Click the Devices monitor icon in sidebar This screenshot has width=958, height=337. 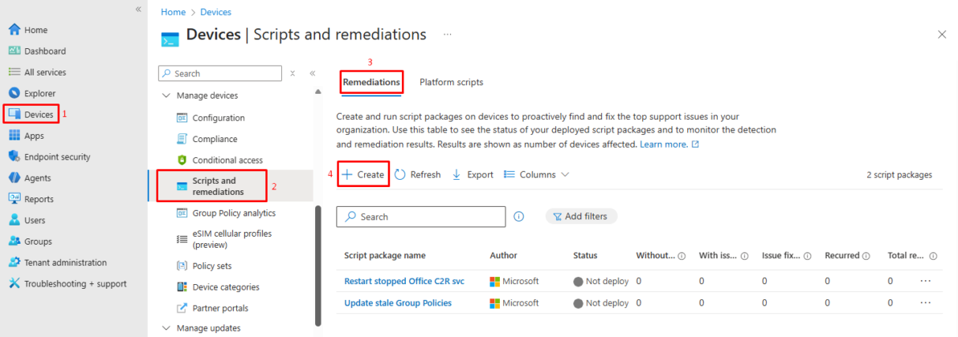[x=14, y=114]
